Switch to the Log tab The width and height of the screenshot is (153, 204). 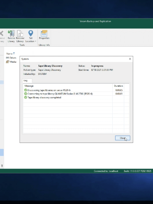(x=27, y=81)
